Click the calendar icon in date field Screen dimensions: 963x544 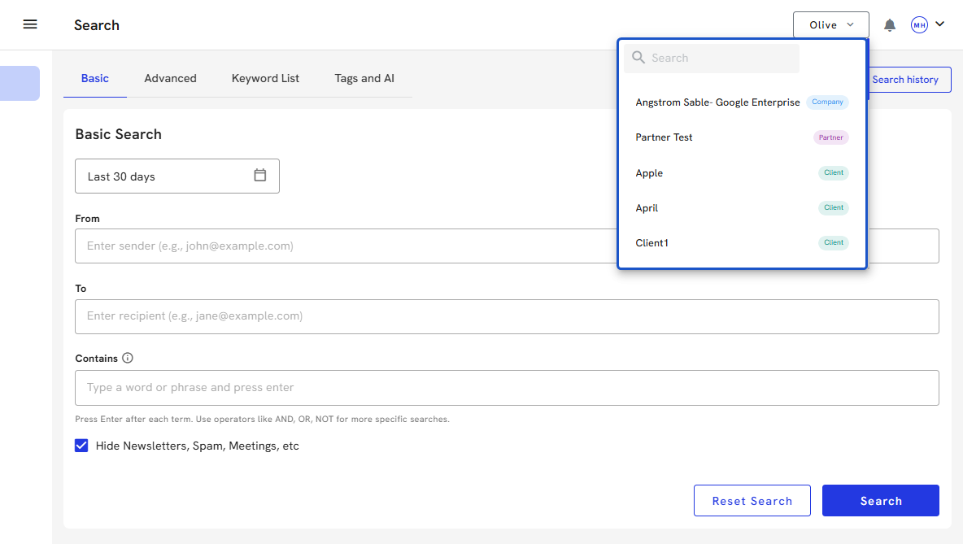tap(260, 176)
